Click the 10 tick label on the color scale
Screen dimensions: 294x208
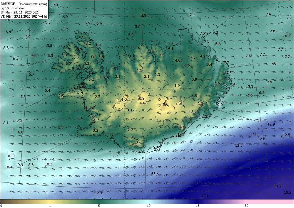(148, 206)
